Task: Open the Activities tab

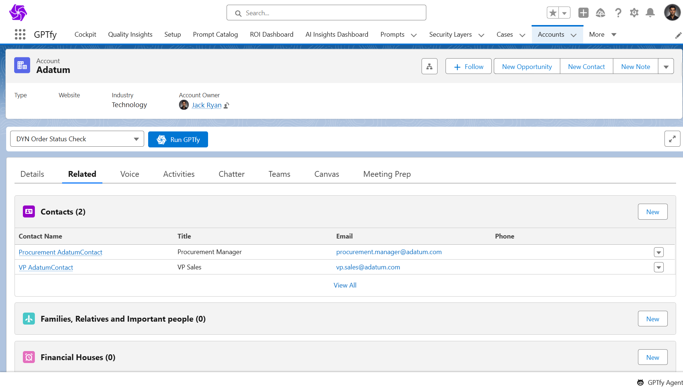Action: tap(179, 174)
